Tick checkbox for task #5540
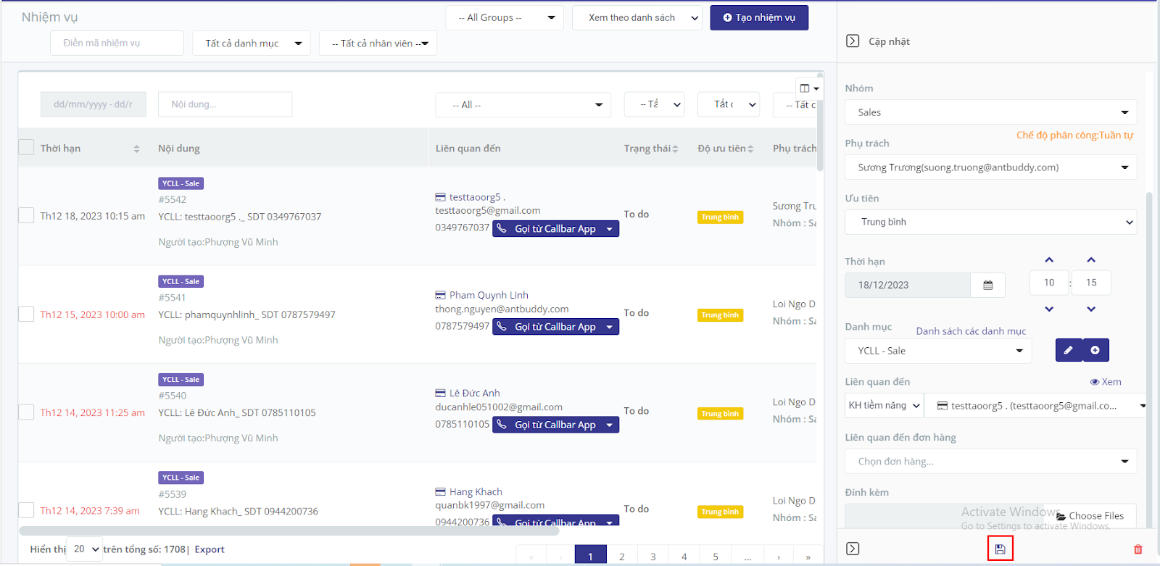Viewport: 1160px width, 566px height. click(26, 412)
